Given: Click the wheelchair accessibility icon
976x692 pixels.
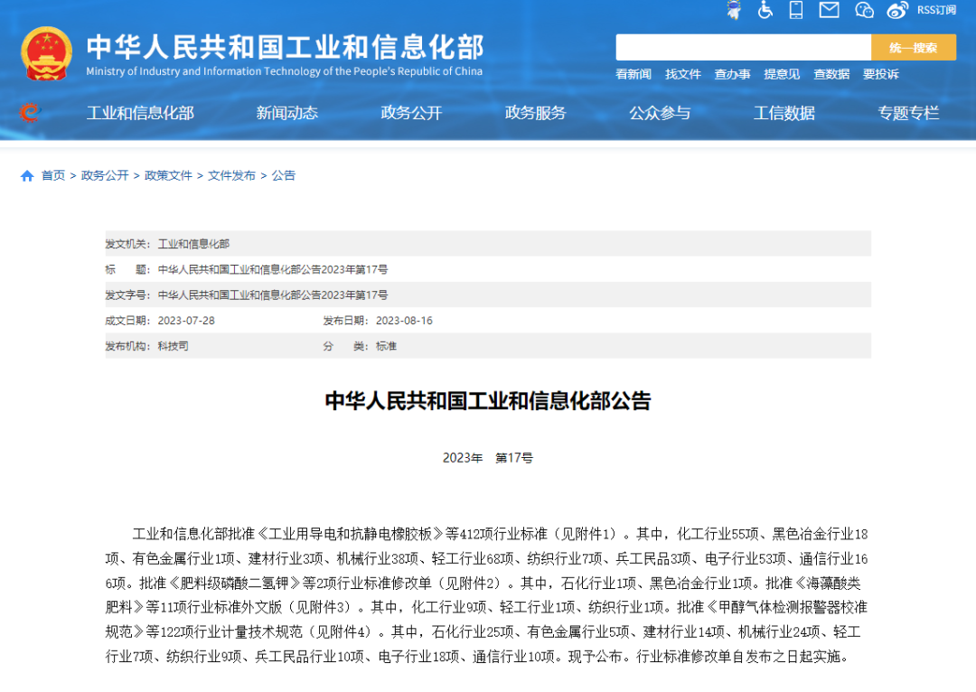Looking at the screenshot, I should pyautogui.click(x=765, y=10).
